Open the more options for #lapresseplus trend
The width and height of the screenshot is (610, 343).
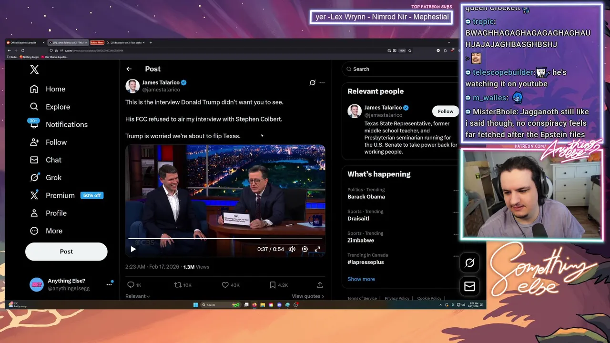(x=456, y=256)
